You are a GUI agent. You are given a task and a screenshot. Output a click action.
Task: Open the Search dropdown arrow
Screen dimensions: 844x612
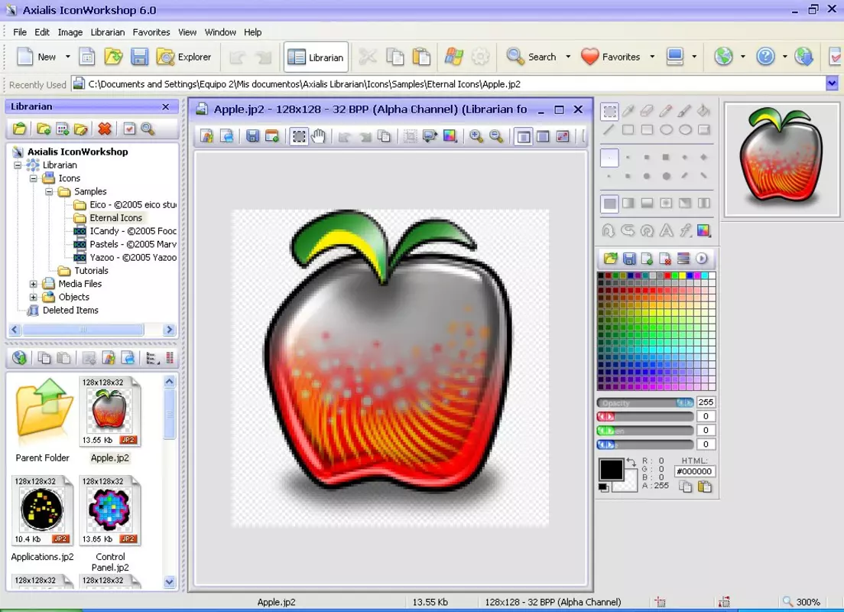[568, 57]
